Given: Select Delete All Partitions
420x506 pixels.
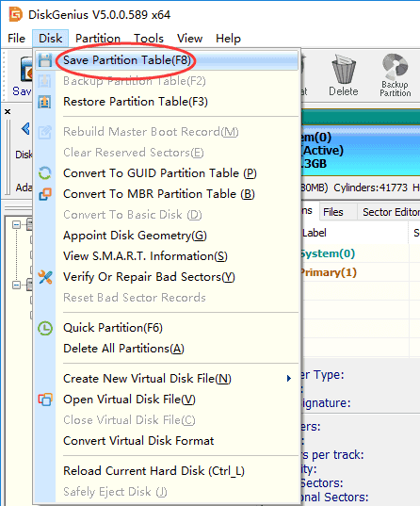Looking at the screenshot, I should pyautogui.click(x=167, y=349).
